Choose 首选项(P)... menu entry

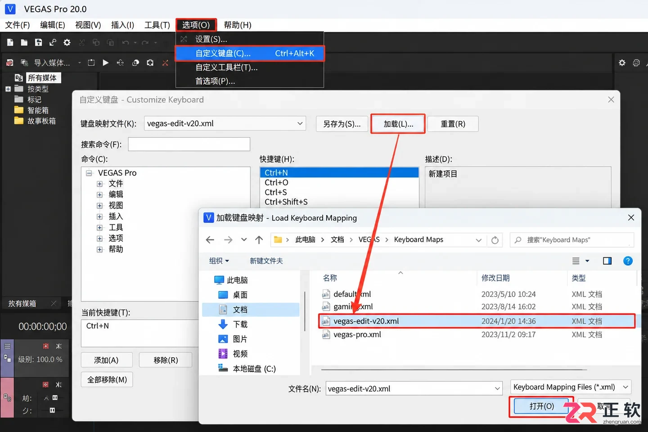(x=250, y=81)
